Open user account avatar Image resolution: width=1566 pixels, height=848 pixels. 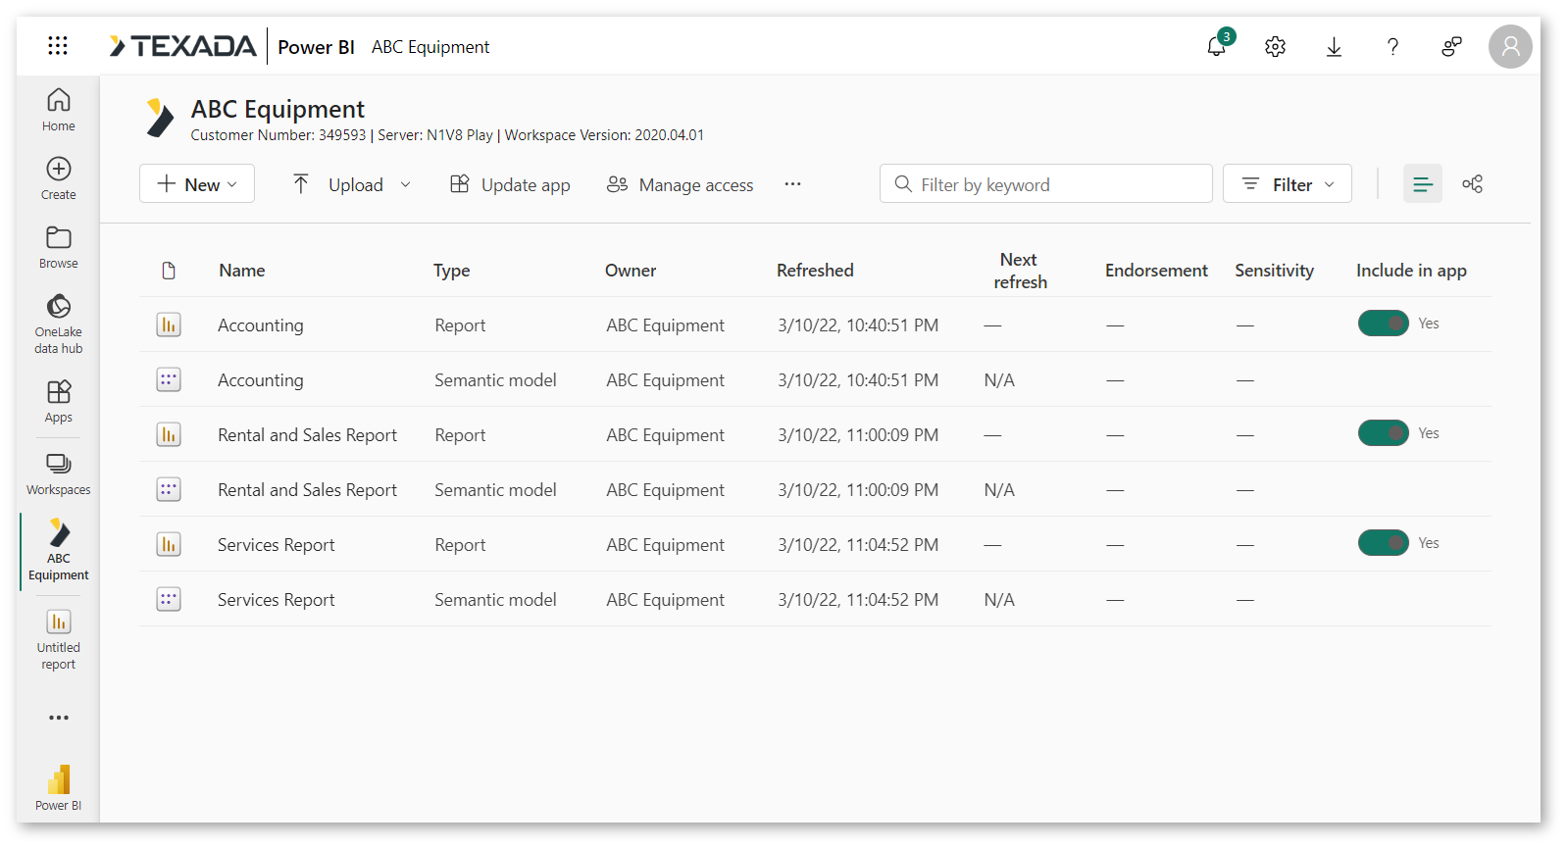point(1510,46)
